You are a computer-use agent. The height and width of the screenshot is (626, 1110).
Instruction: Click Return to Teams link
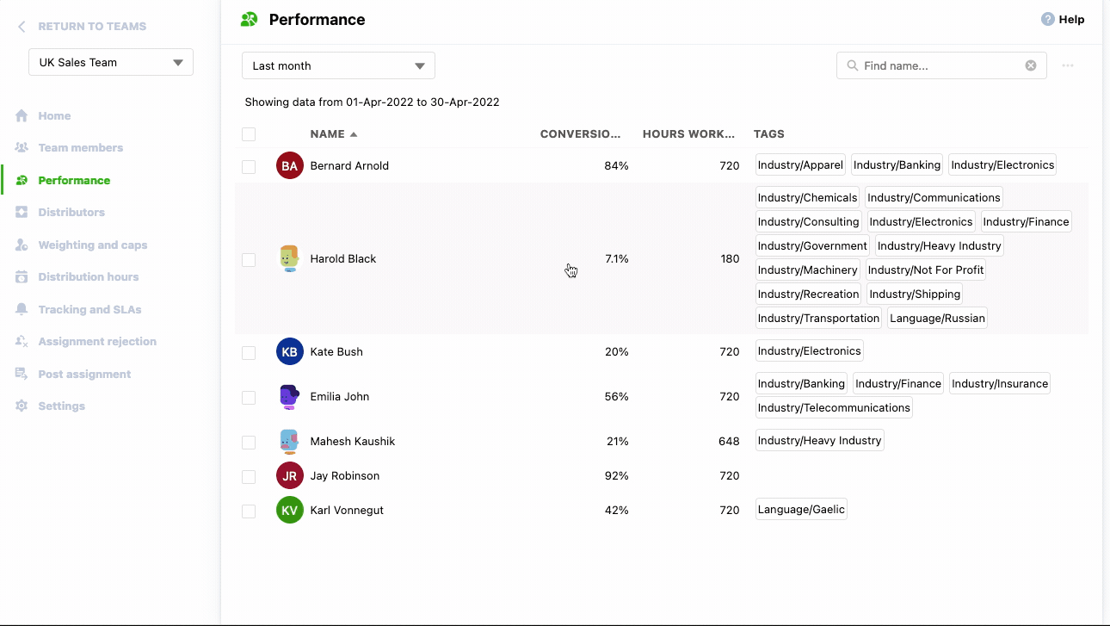[92, 27]
